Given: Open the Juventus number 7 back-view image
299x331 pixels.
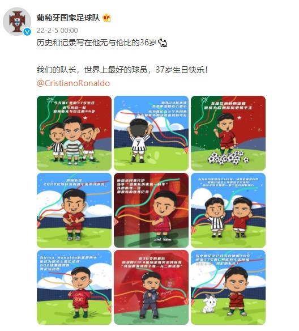Looking at the screenshot, I should tap(151, 133).
